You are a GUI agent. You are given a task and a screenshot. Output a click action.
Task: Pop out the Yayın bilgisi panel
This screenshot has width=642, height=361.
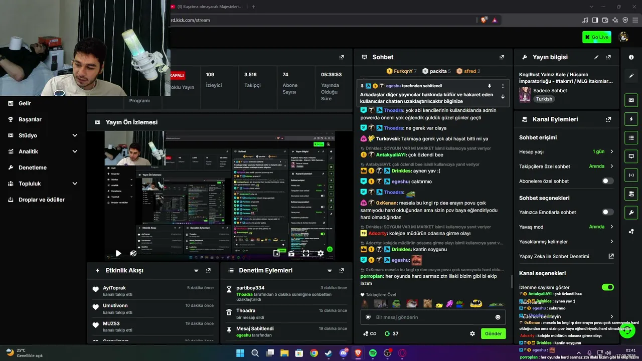[608, 57]
